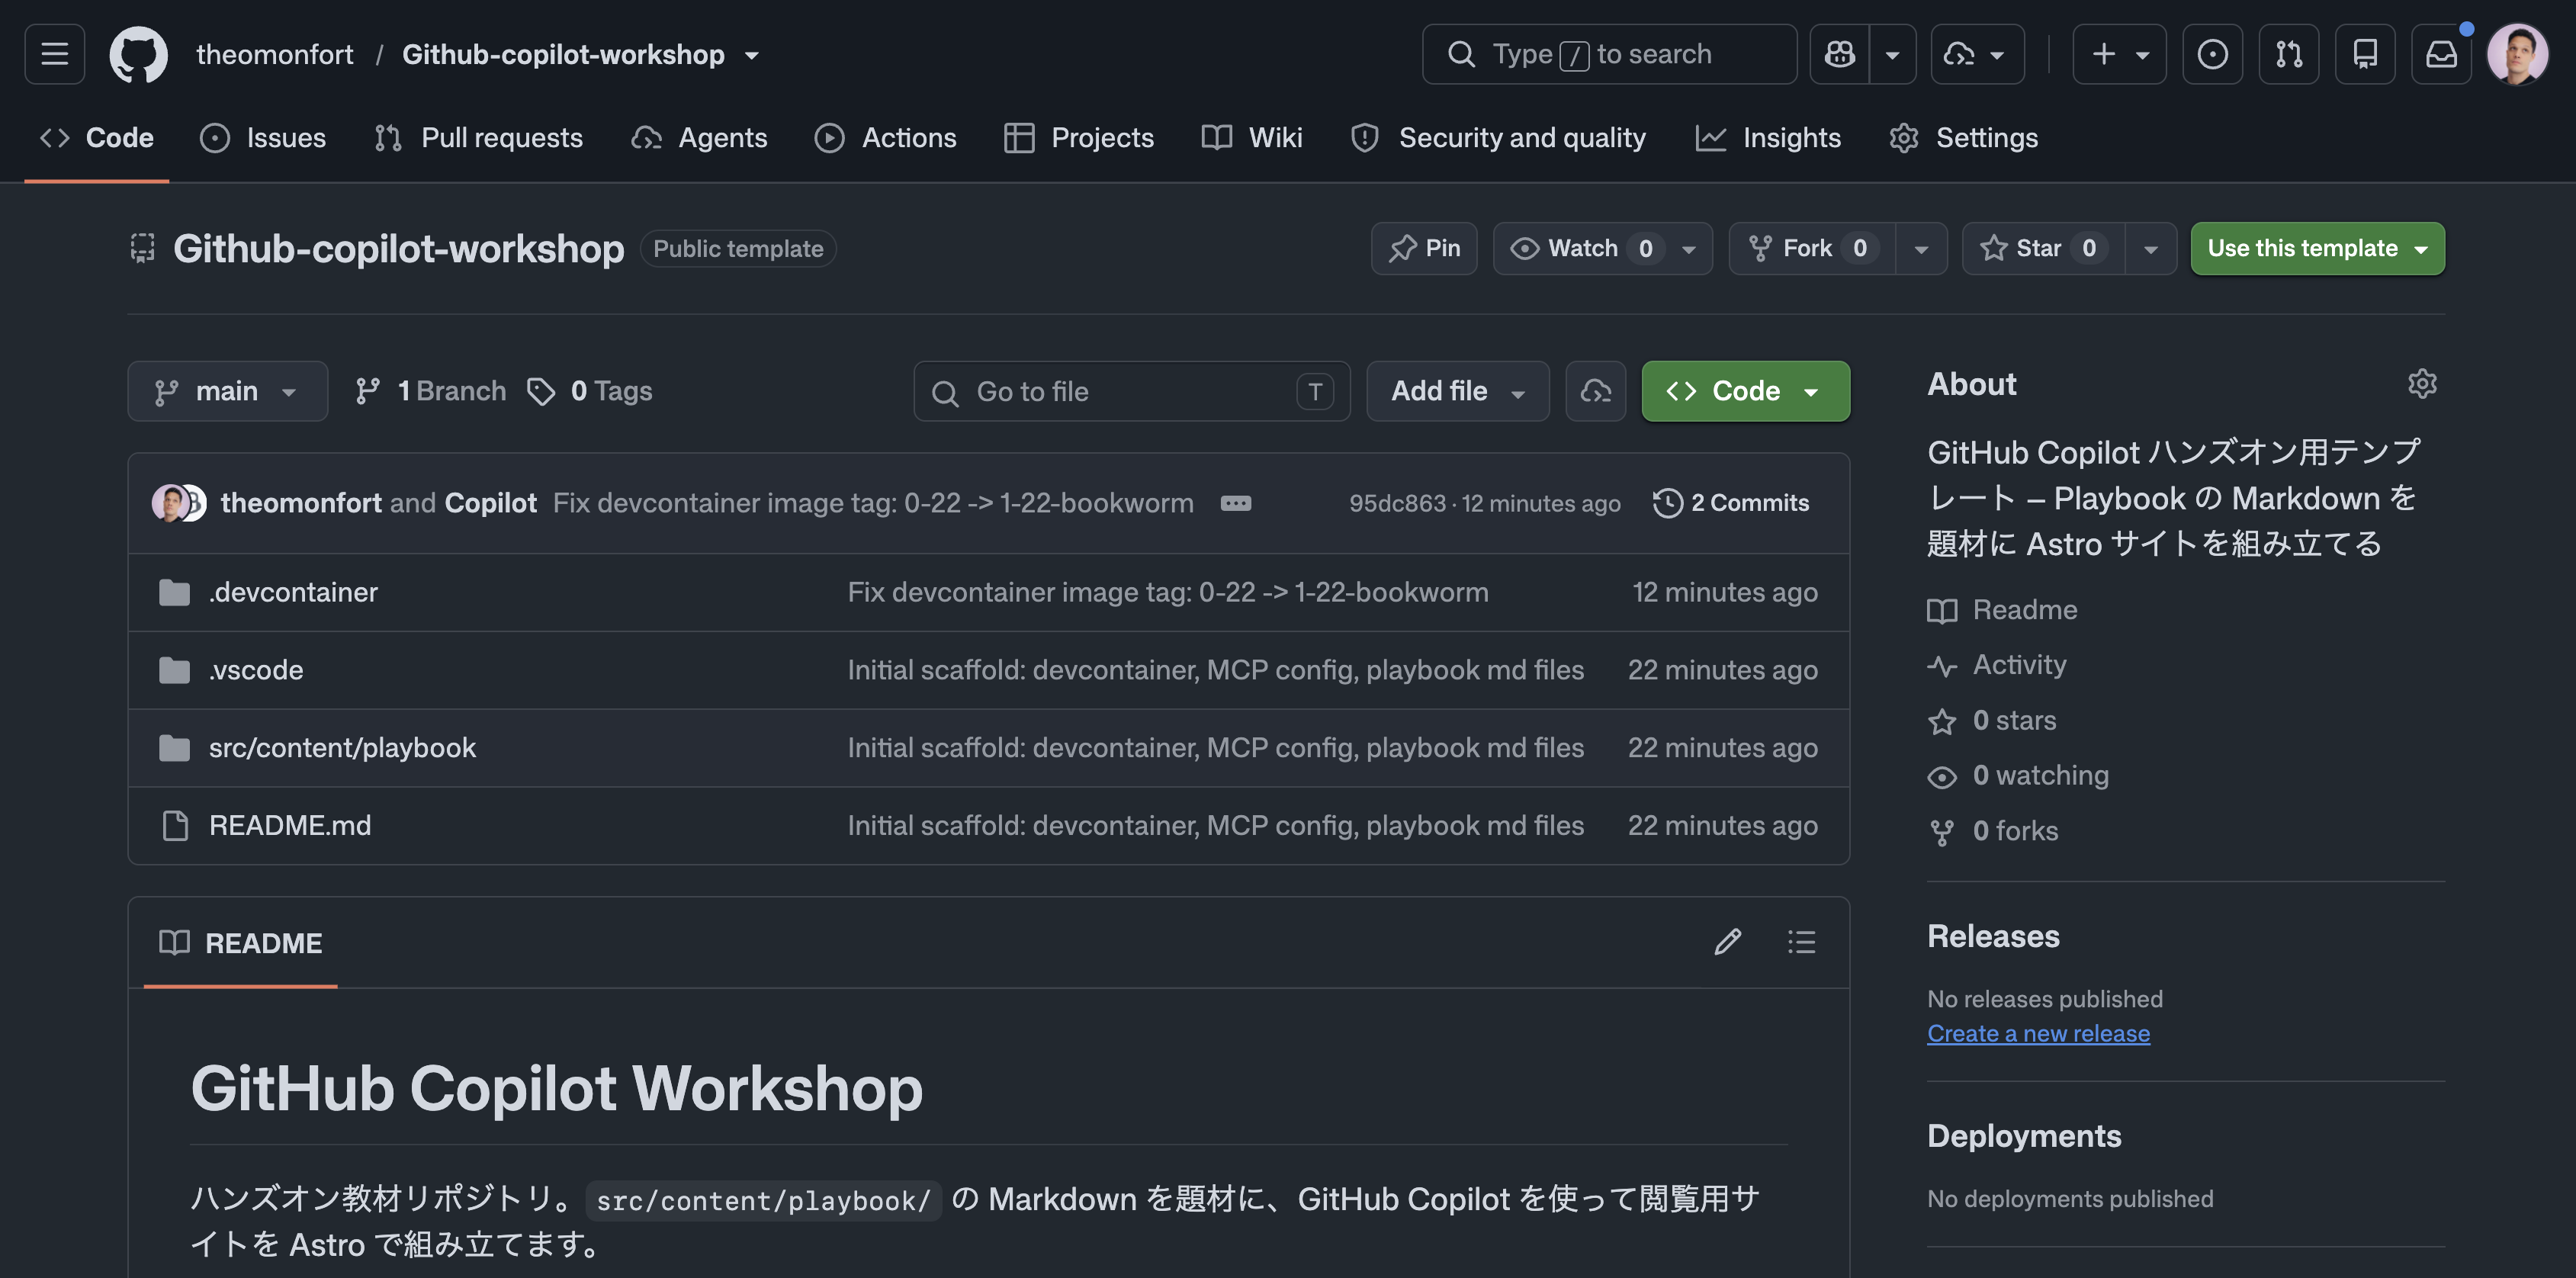Open the src/content/playbook folder
Screen dimensions: 2576x1278
342,748
